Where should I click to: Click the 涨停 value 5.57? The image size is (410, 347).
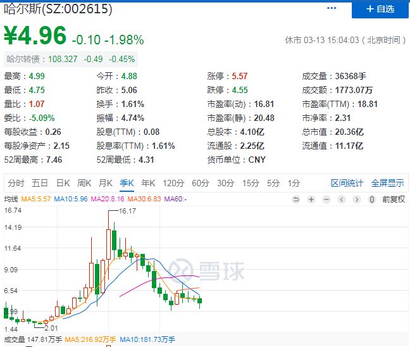[x=240, y=76]
